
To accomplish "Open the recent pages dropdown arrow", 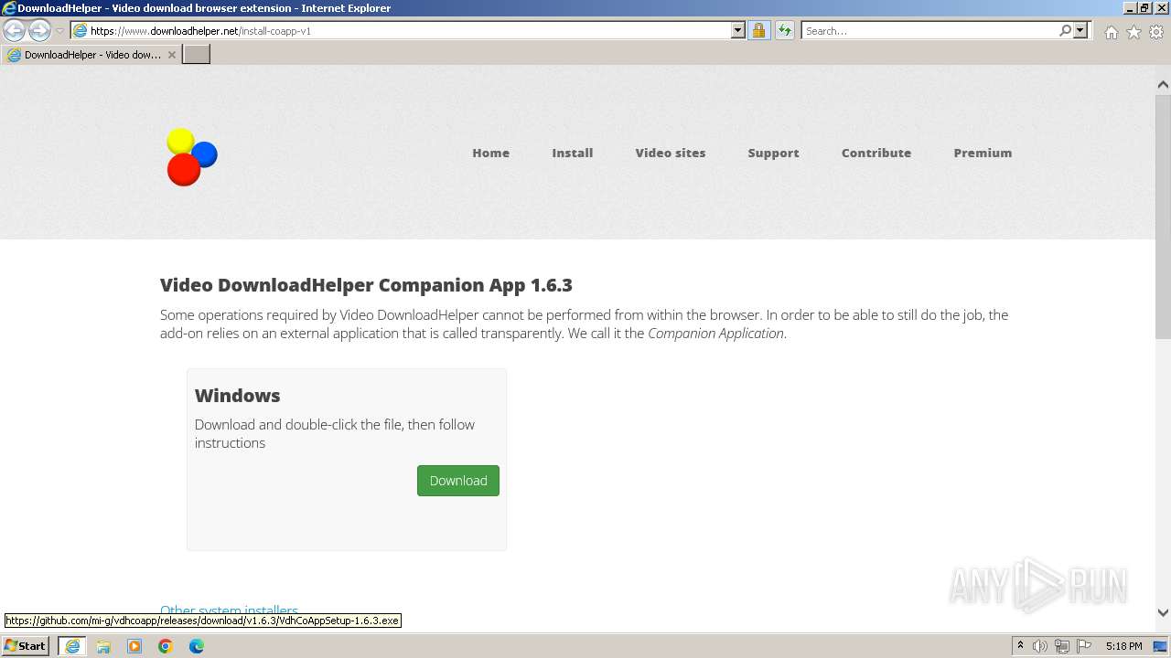I will 60,31.
